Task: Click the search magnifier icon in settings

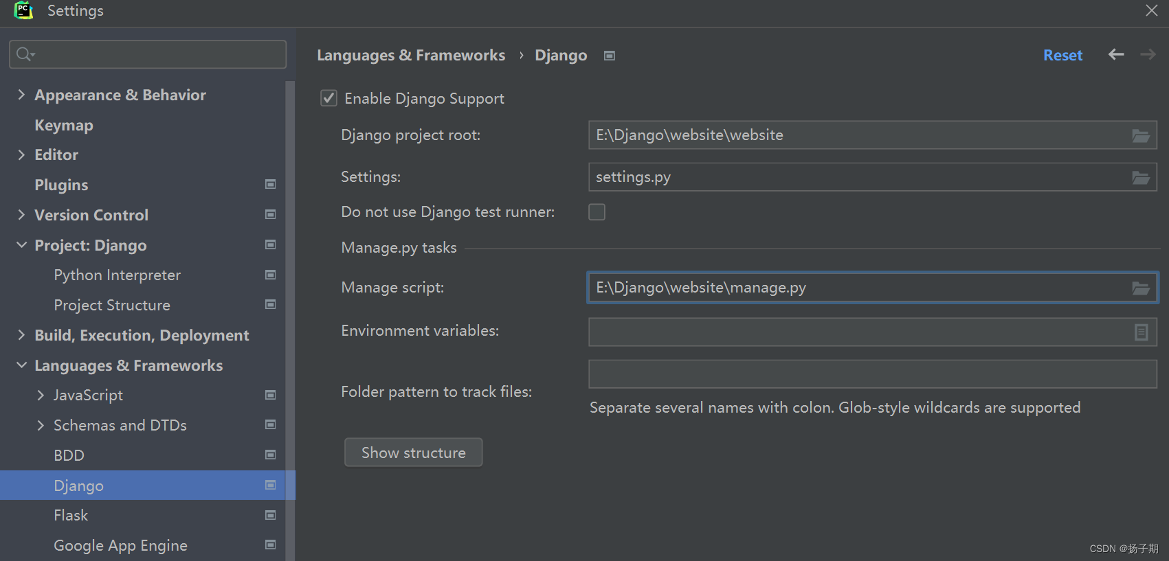Action: tap(24, 54)
